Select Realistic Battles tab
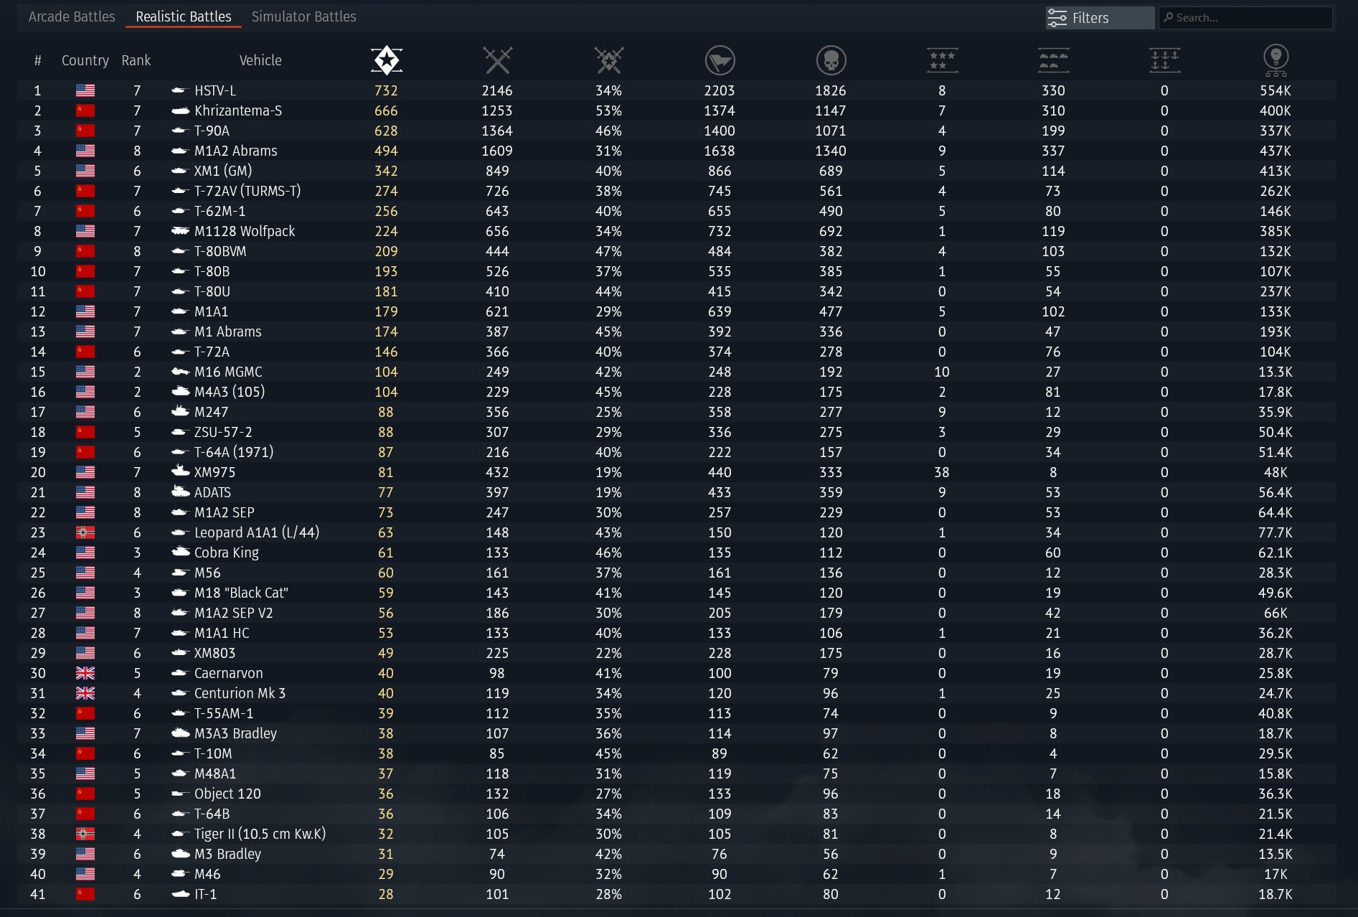This screenshot has width=1358, height=917. coord(184,17)
